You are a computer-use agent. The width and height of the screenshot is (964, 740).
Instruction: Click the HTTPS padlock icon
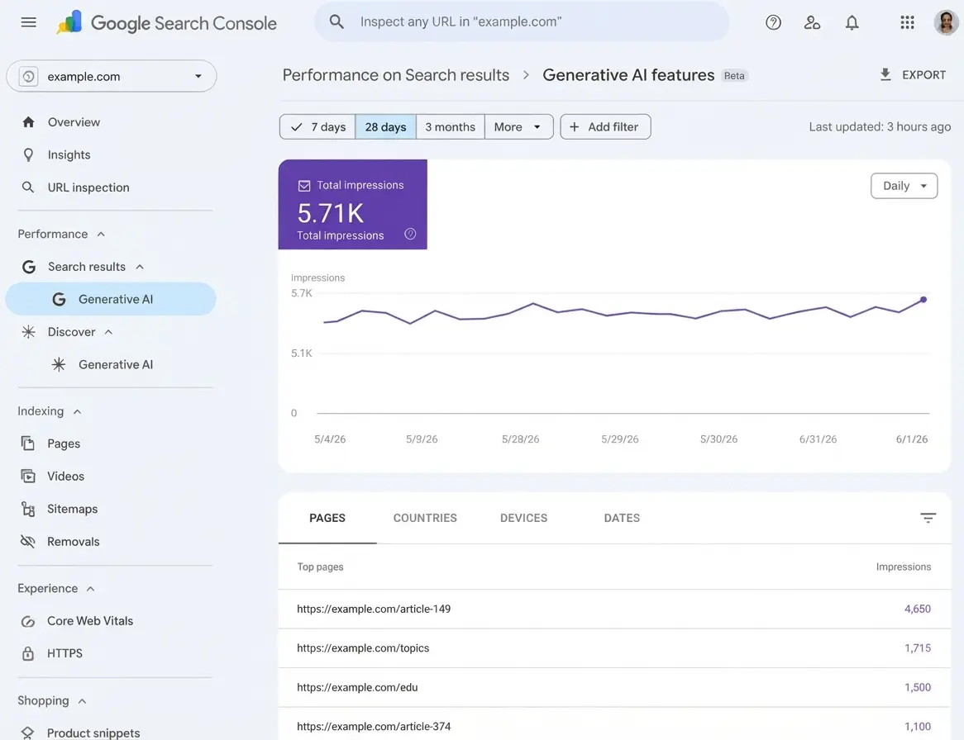point(27,653)
